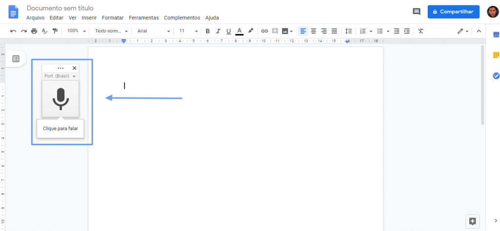
Task: Toggle bold formatting
Action: point(208,31)
